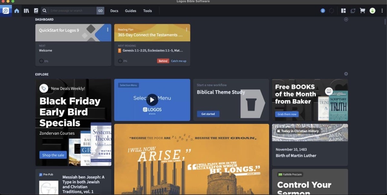The height and width of the screenshot is (195, 387).
Task: Click the Genesis reading resource icon
Action: 120,51
